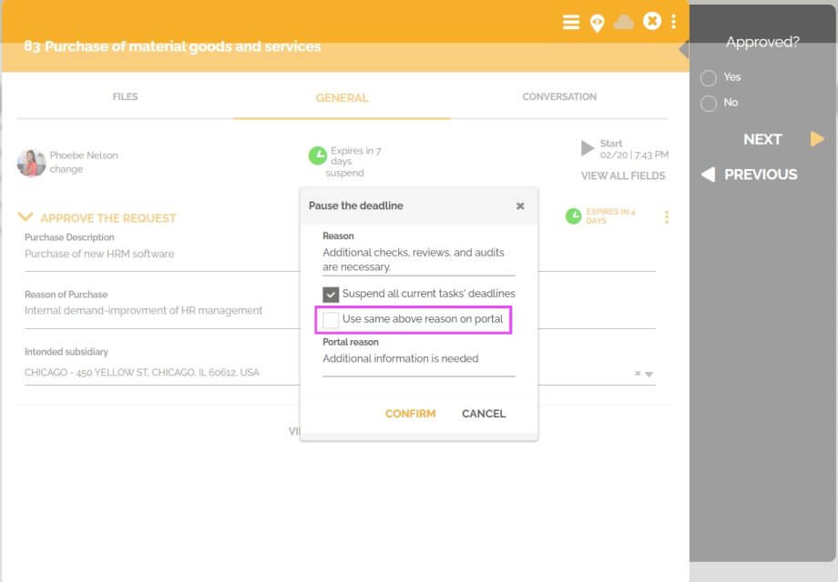The width and height of the screenshot is (838, 582).
Task: Open the Files tab
Action: tap(125, 96)
